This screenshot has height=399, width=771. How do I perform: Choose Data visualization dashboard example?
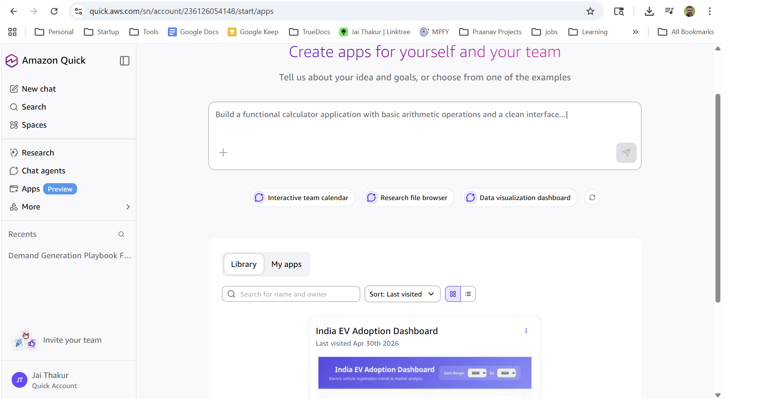tap(519, 197)
